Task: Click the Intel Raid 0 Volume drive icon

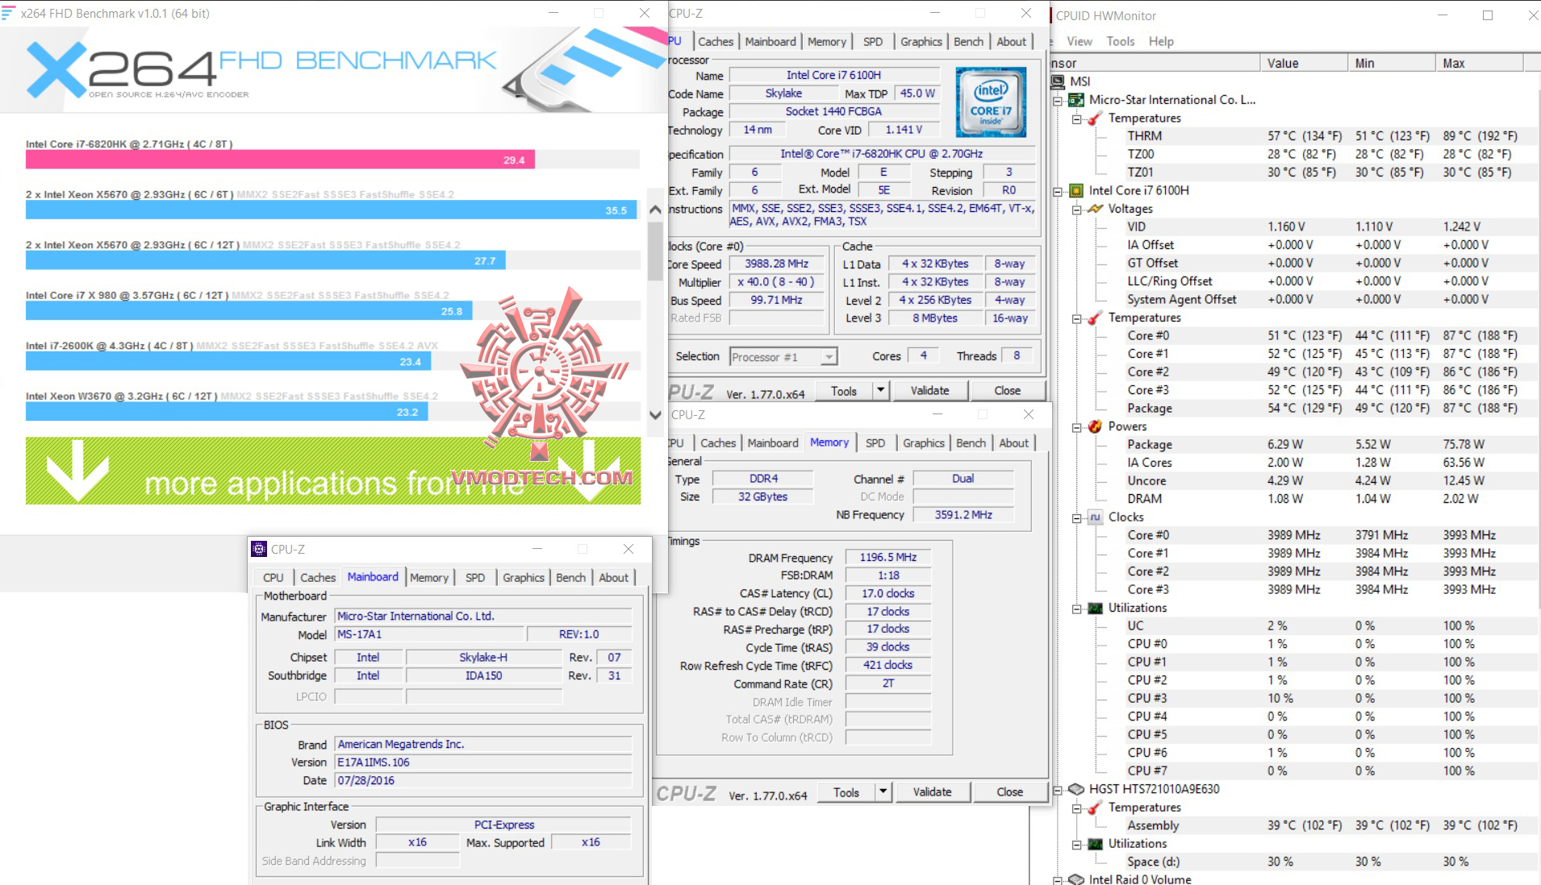Action: (1076, 879)
